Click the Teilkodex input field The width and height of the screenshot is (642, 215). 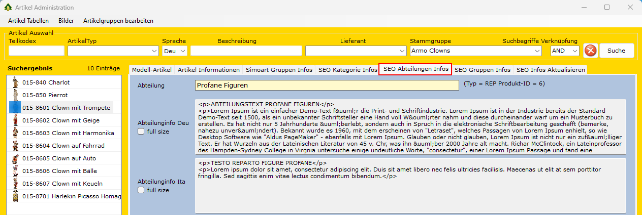click(x=37, y=51)
